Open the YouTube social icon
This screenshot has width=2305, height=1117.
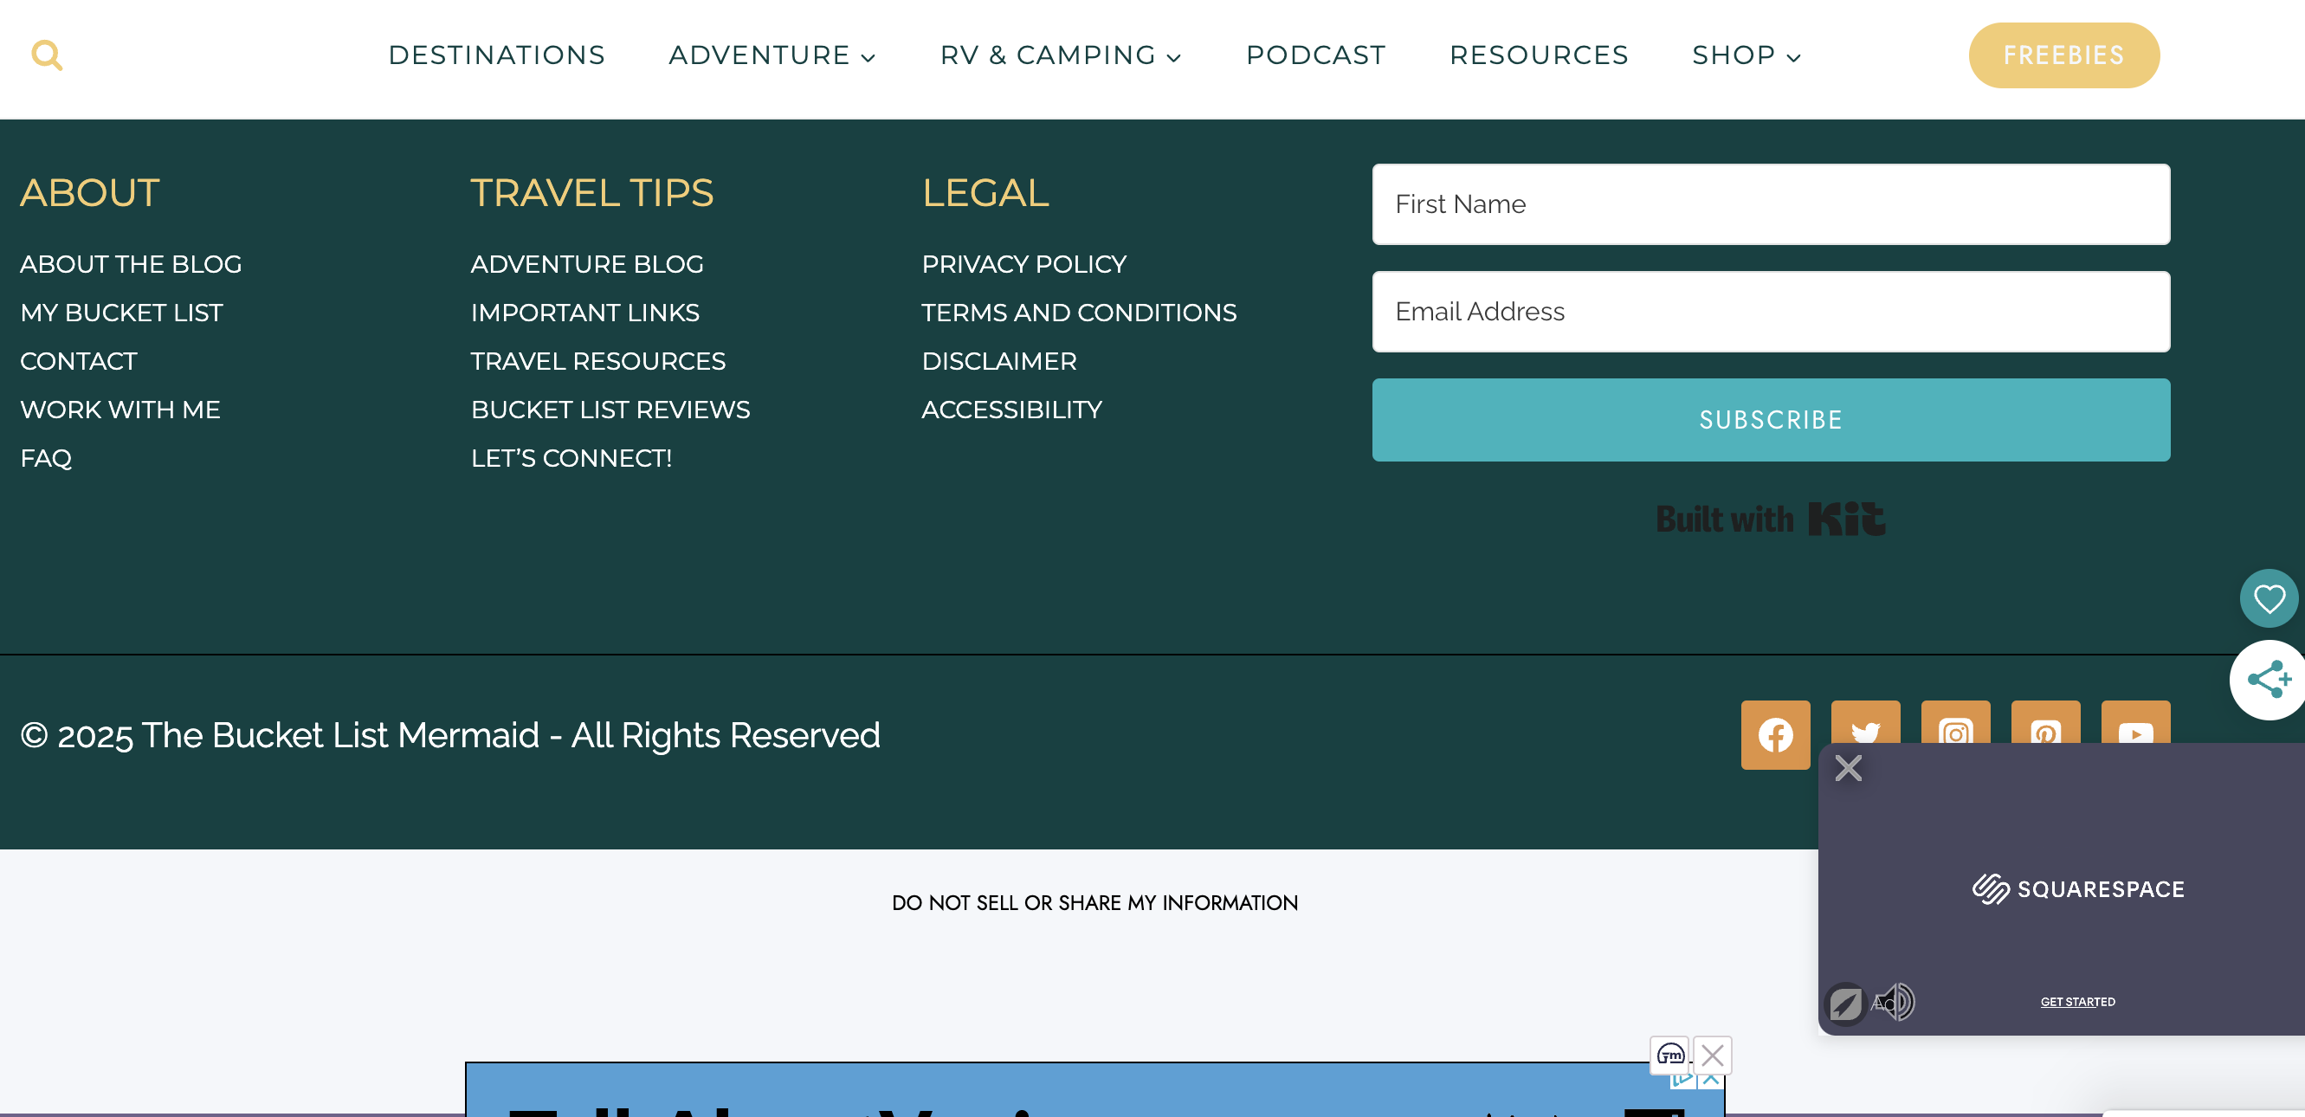[2135, 725]
